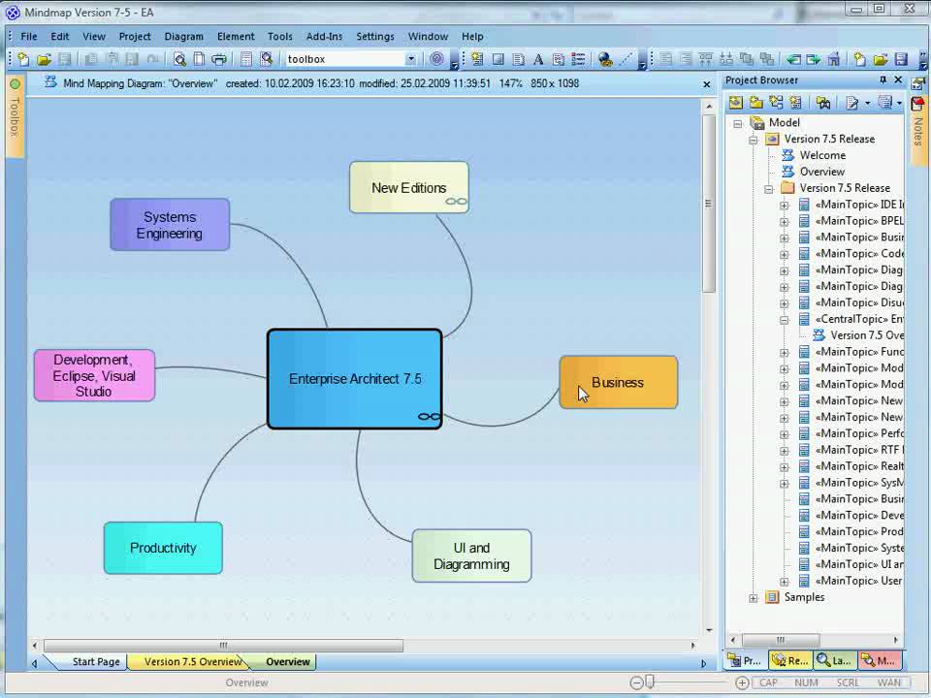Switch to the Version 7.5 Overview tab

click(x=191, y=662)
